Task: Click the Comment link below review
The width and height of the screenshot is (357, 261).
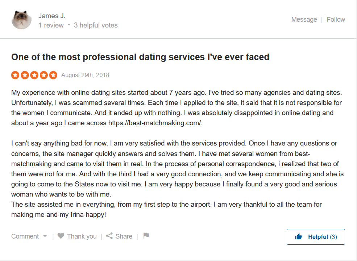Action: (25, 236)
